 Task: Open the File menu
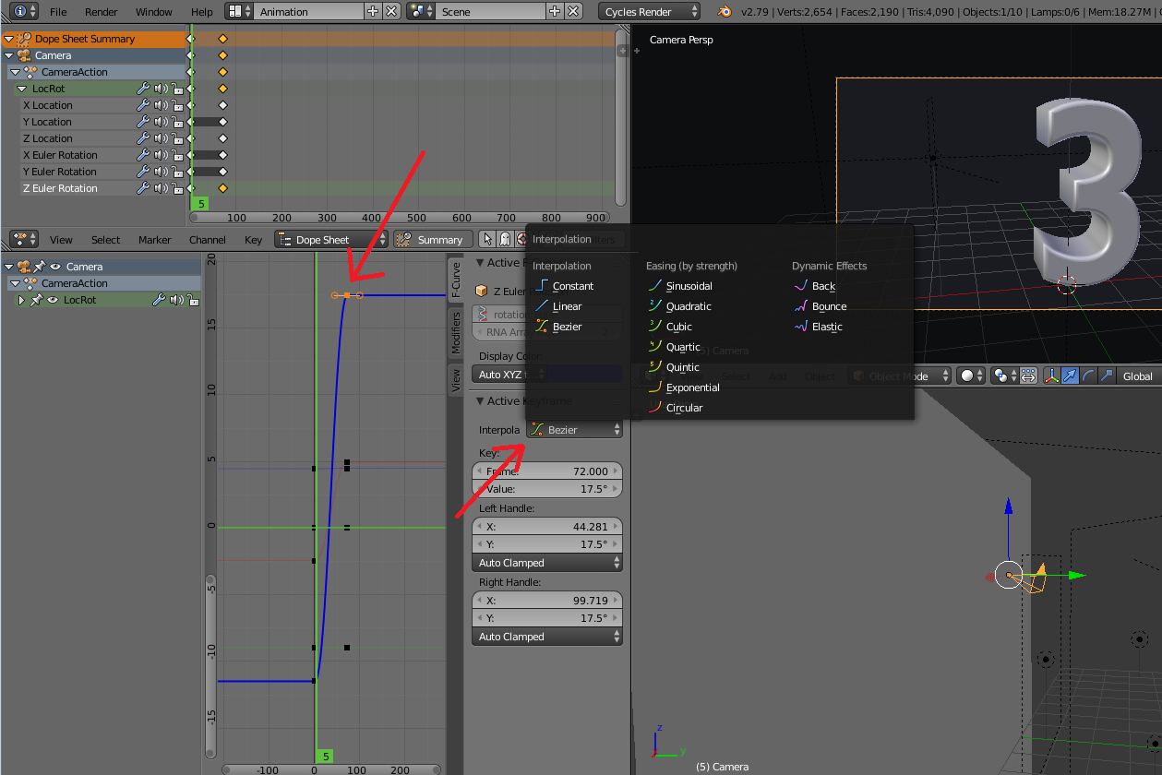tap(58, 12)
